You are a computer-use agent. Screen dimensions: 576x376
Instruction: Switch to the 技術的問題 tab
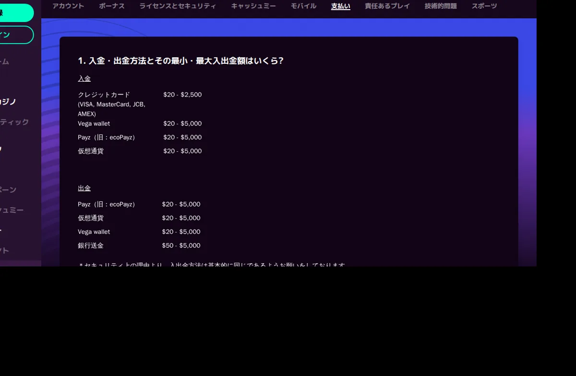point(441,6)
